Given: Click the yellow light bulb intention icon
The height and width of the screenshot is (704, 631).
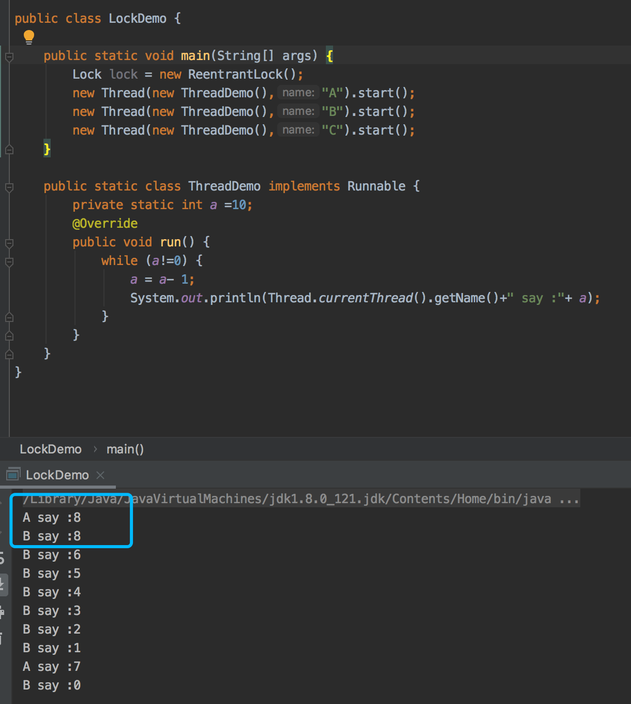Looking at the screenshot, I should tap(29, 37).
